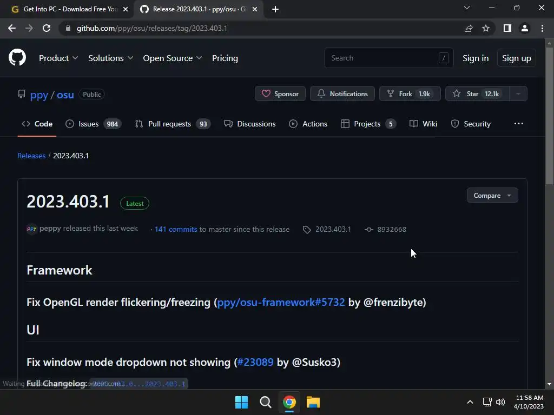Viewport: 554px width, 415px height.
Task: Open the peppy author link
Action: 50,229
